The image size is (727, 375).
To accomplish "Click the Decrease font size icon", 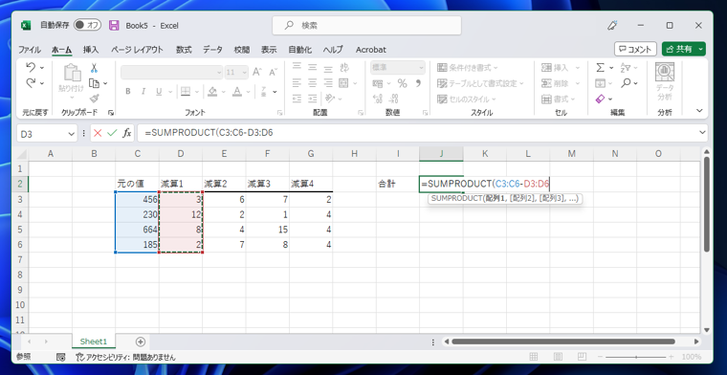I will pos(273,72).
